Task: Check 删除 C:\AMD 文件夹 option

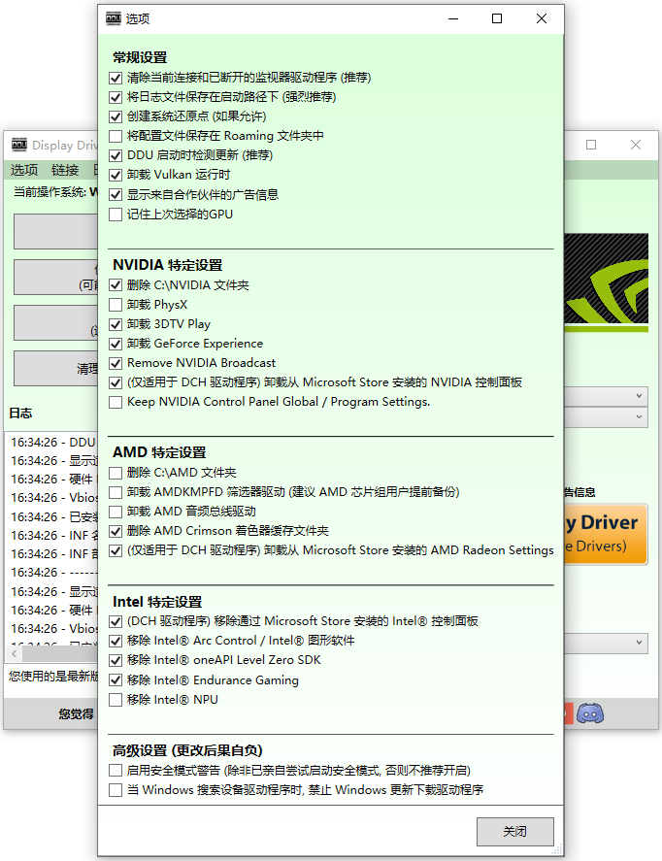Action: tap(116, 473)
